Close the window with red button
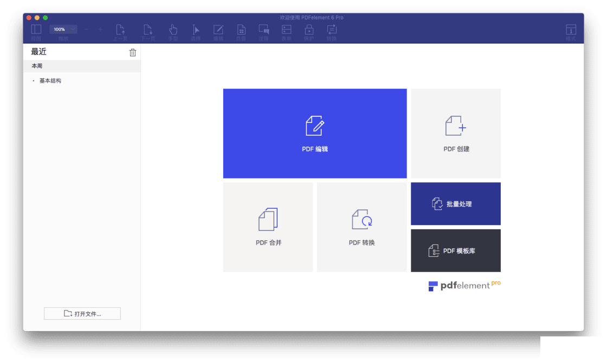The image size is (607, 364). (29, 18)
